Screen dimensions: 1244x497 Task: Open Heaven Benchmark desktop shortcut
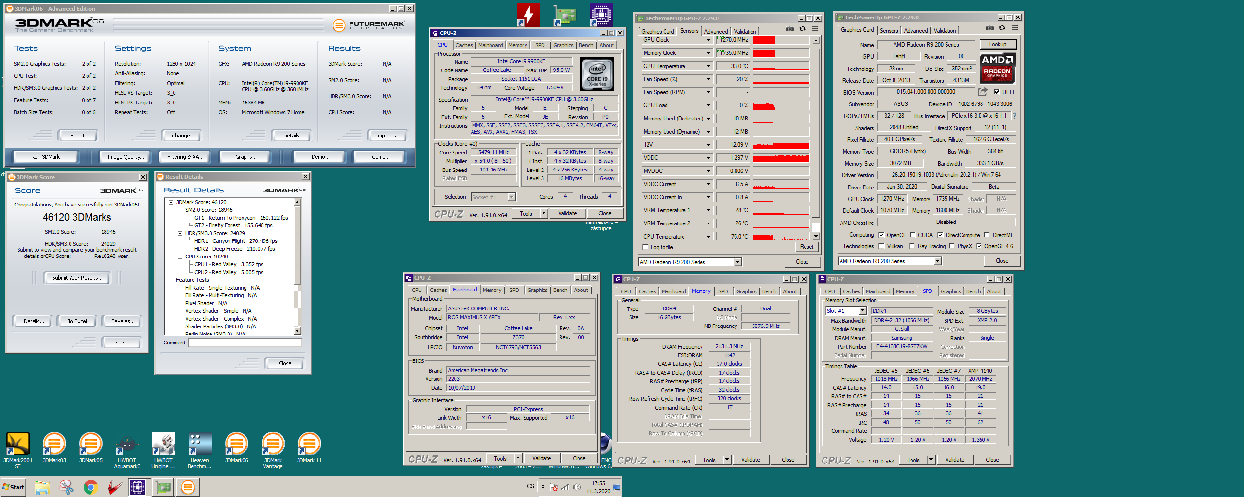pos(200,450)
